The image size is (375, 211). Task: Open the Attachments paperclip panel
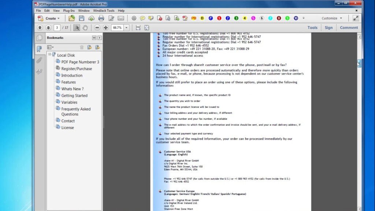tap(40, 60)
